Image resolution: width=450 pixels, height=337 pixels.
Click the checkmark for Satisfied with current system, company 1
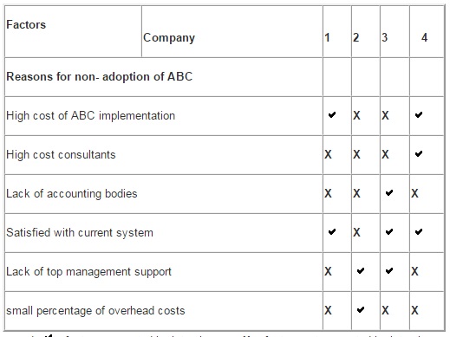coord(332,232)
